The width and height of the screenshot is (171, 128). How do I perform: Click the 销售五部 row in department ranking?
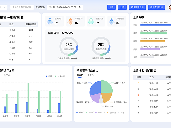click(x=152, y=107)
